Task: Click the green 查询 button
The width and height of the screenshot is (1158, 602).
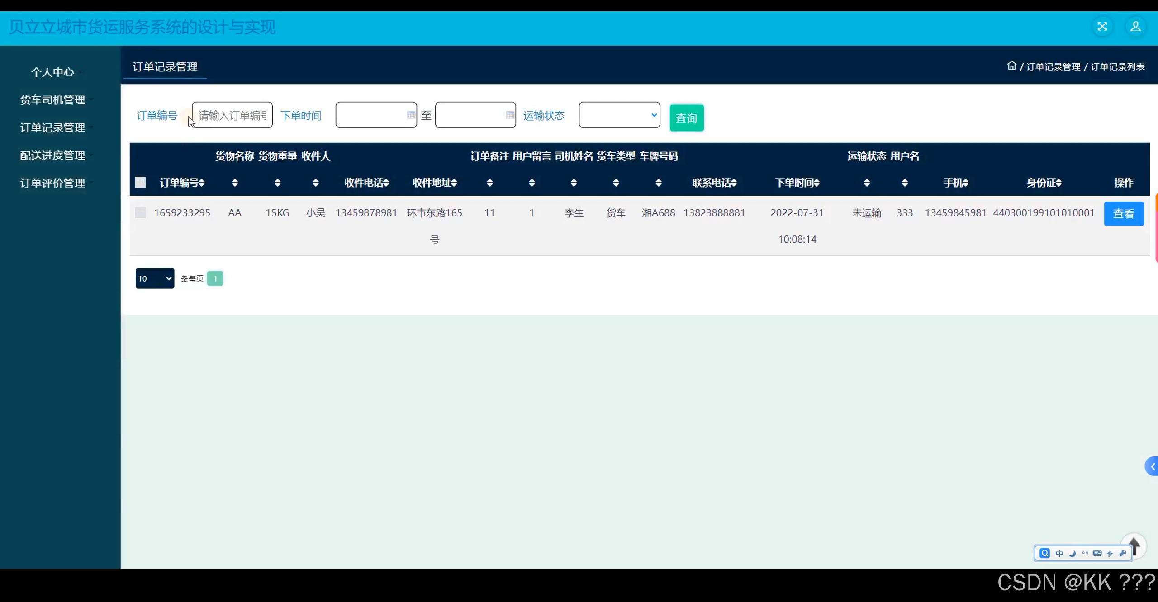Action: pyautogui.click(x=686, y=118)
